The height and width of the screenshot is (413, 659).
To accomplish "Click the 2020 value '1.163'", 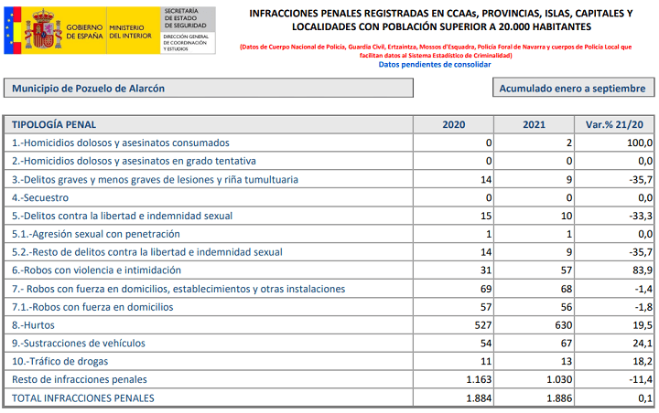I will [479, 379].
